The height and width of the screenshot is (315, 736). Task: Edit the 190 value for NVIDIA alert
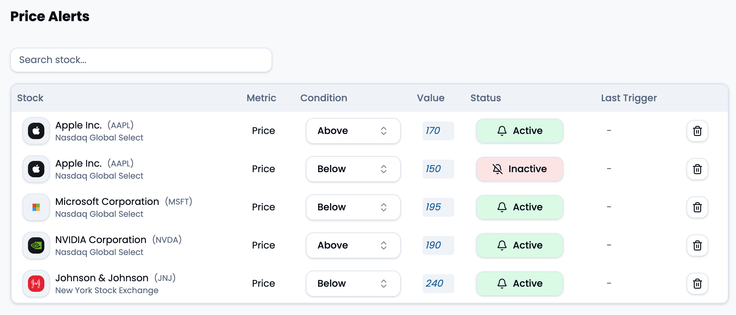click(x=438, y=245)
